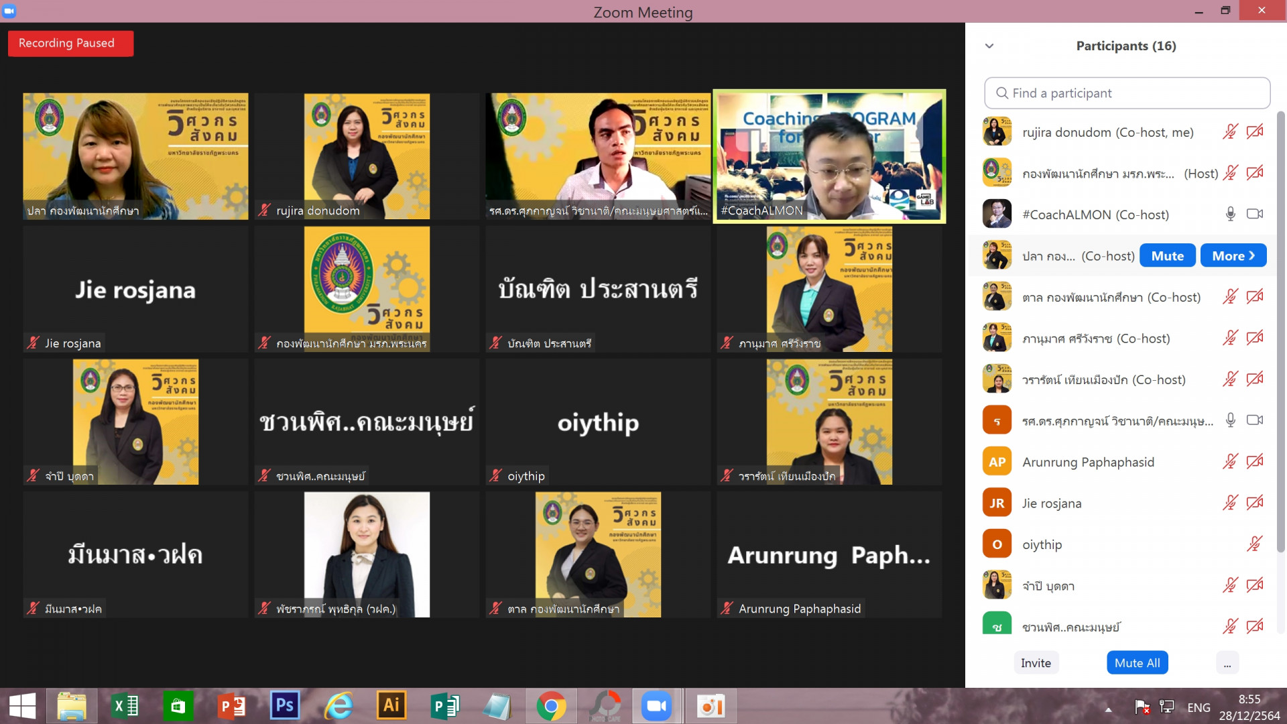Click disabled video icon beside Arunrung Paphaphasid
Image resolution: width=1287 pixels, height=724 pixels.
[1254, 462]
